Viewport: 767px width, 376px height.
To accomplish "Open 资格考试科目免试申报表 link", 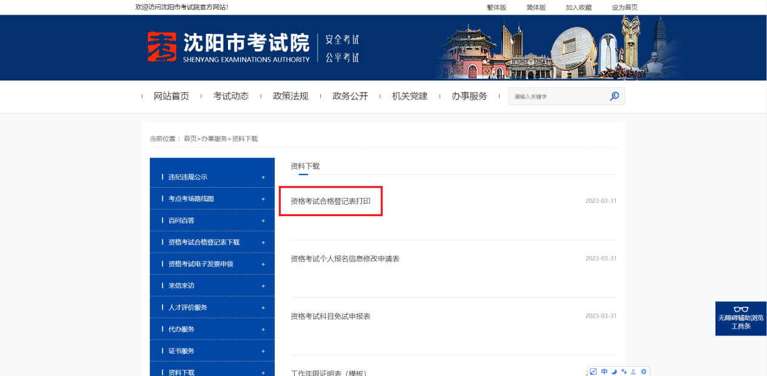I will [x=330, y=316].
